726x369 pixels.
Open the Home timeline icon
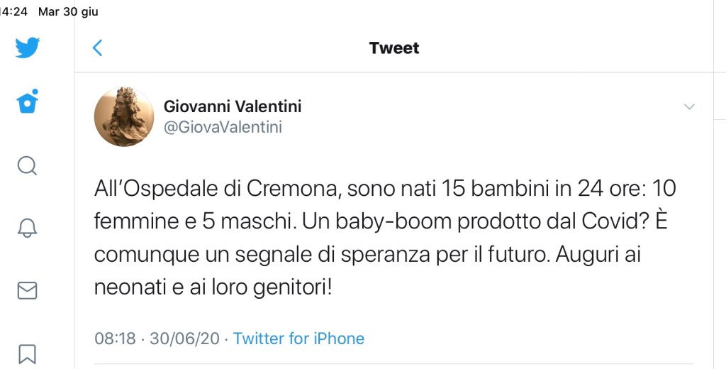28,103
